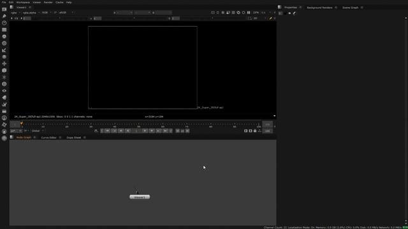Open the Draw nodes menu
408x229 pixels.
click(x=4, y=16)
